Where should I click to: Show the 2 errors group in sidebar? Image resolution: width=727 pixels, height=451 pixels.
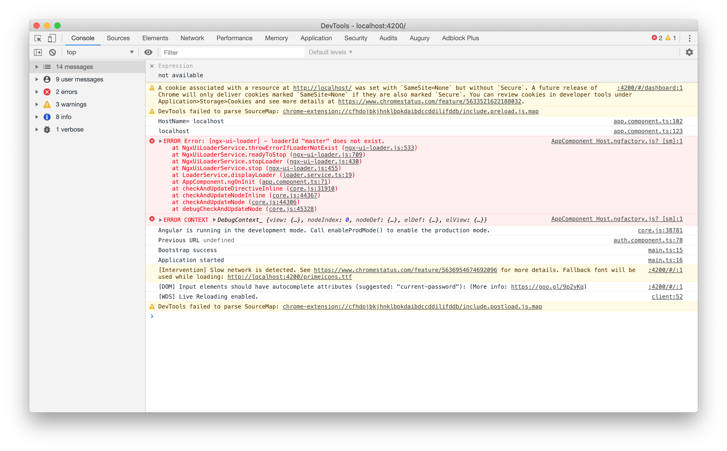pyautogui.click(x=66, y=92)
